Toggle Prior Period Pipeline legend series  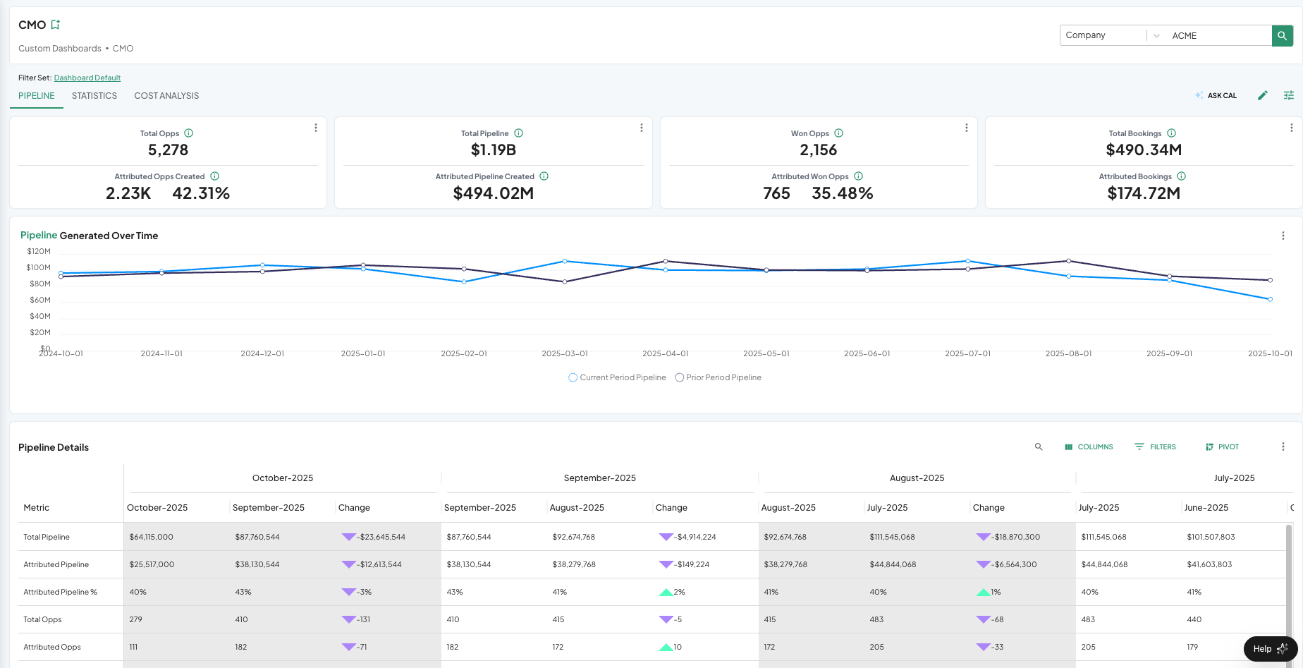(x=718, y=377)
